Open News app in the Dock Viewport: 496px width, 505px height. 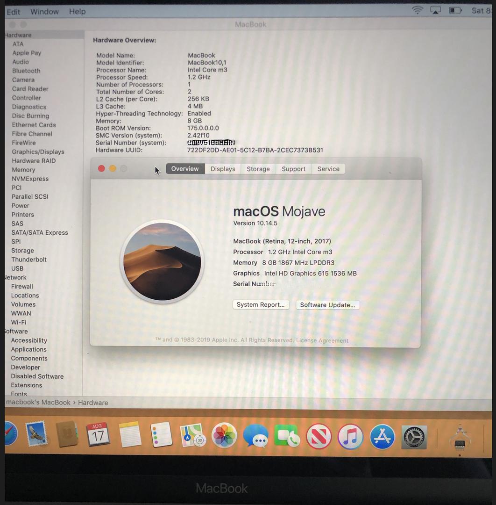[x=319, y=436]
